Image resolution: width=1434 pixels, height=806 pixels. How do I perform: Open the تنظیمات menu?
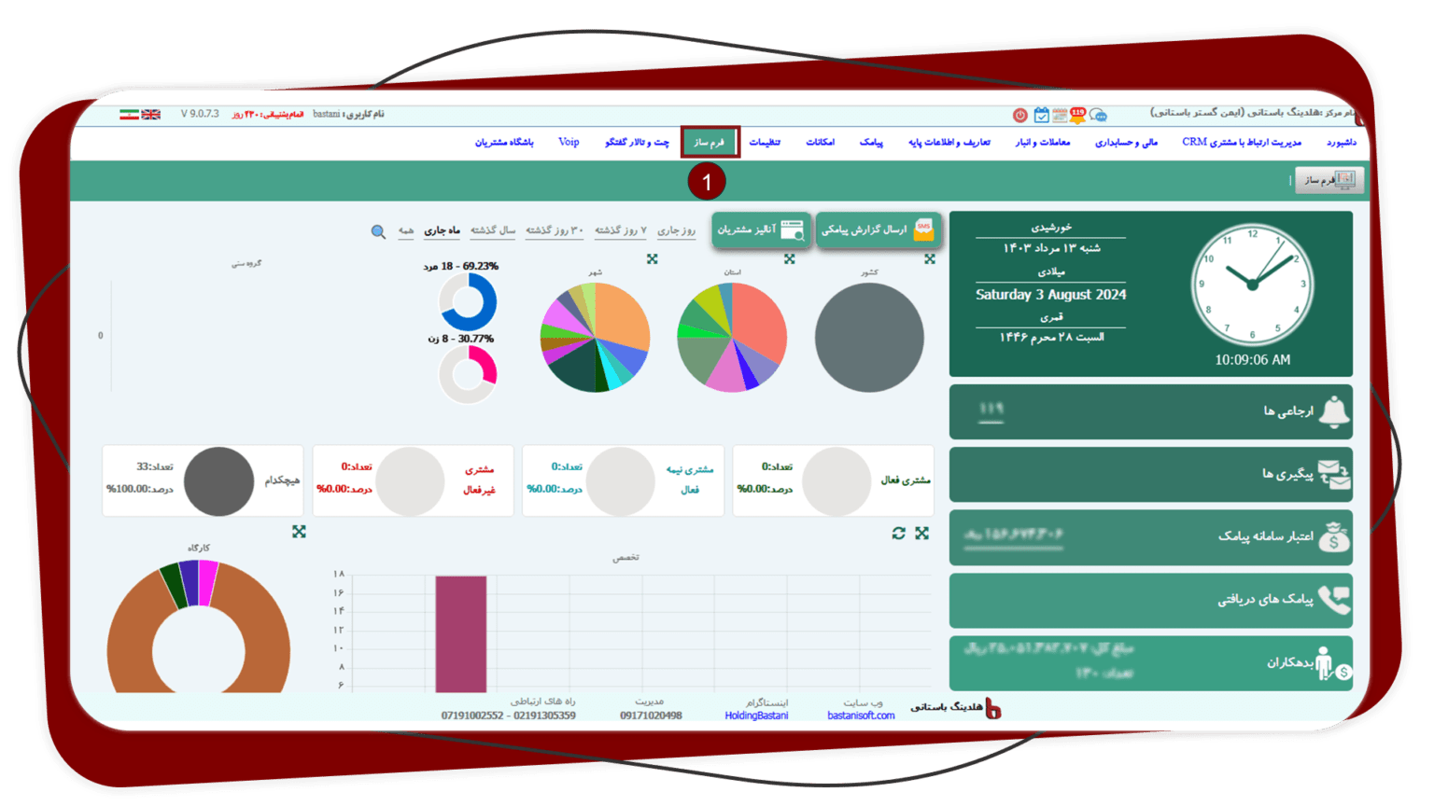coord(765,142)
